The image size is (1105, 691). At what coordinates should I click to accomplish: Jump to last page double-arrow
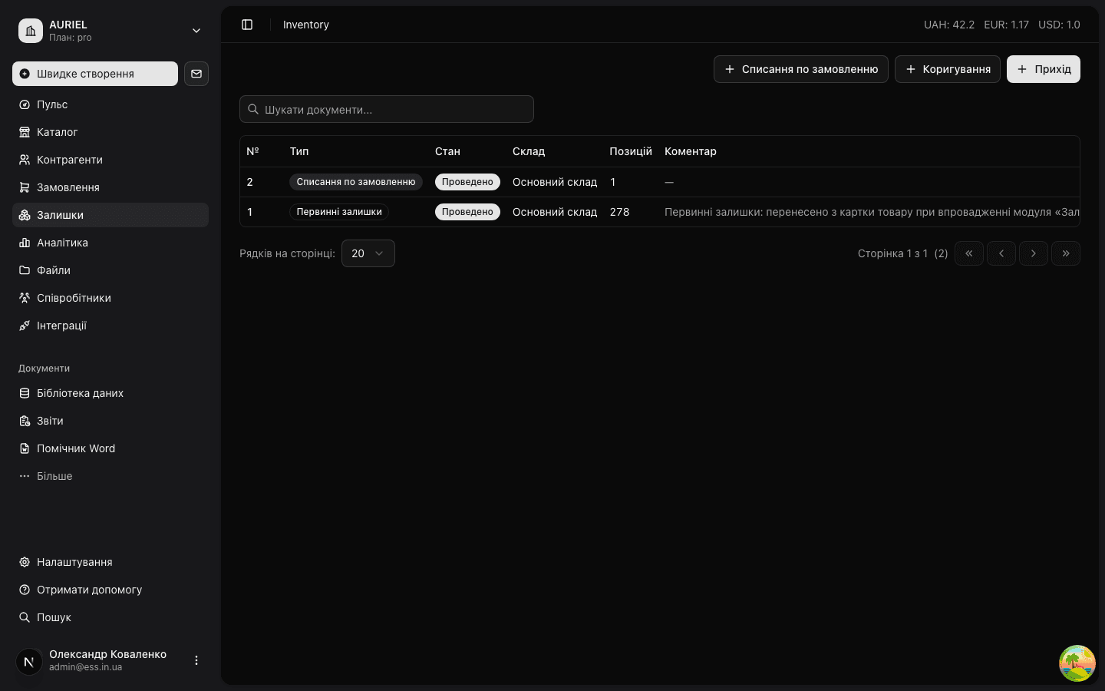click(x=1066, y=253)
